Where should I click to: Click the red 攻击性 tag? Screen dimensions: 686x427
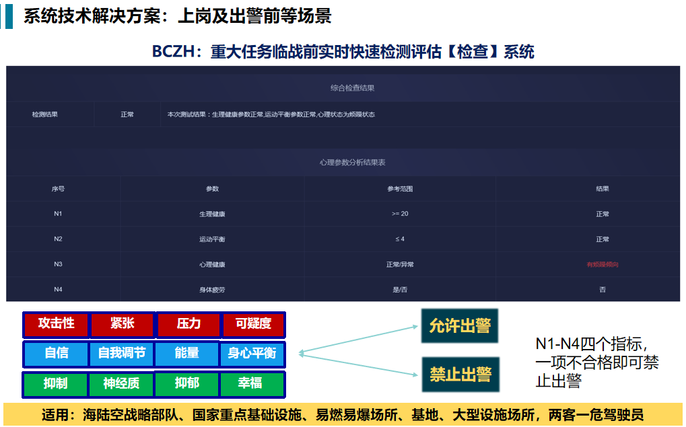coord(56,324)
